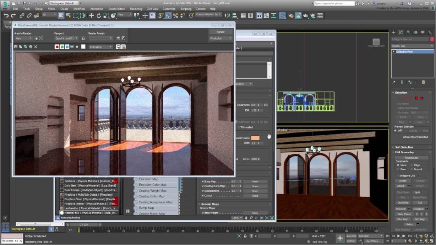Click the Render button in the frame window
Screen dimensions: 436x245
point(220,32)
